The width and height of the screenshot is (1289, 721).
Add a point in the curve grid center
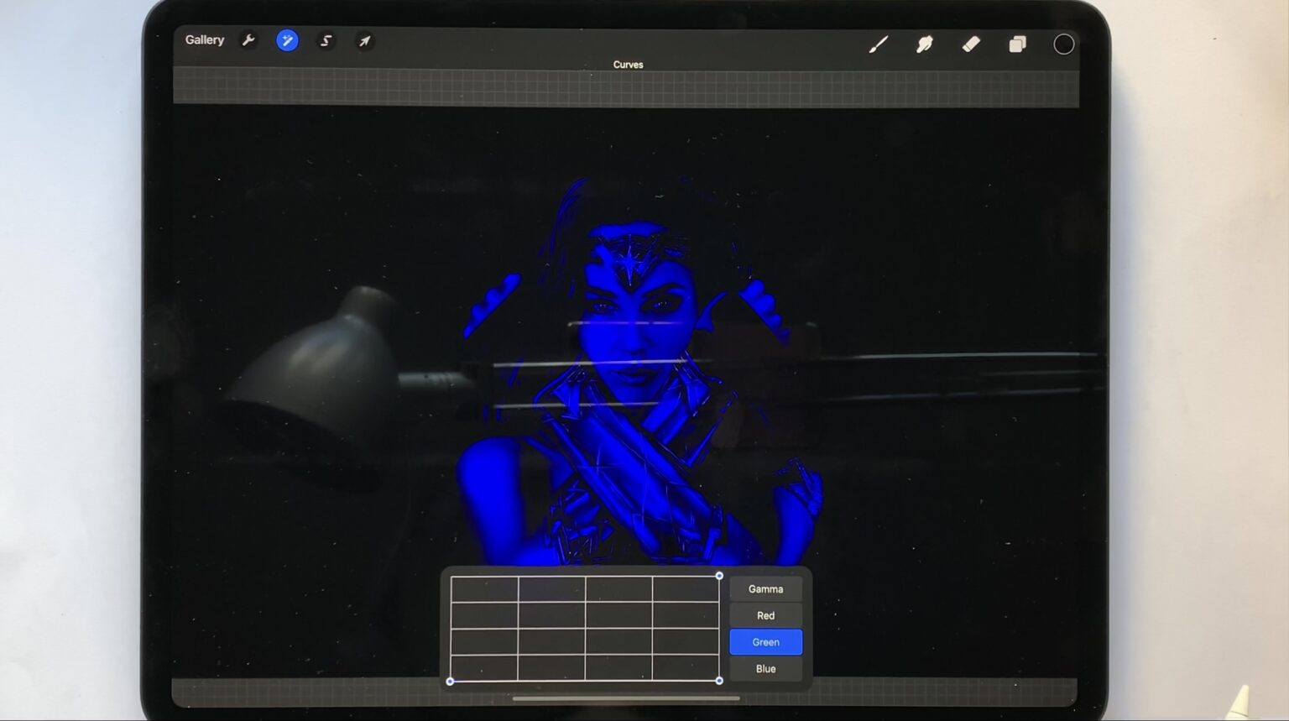[x=585, y=628]
